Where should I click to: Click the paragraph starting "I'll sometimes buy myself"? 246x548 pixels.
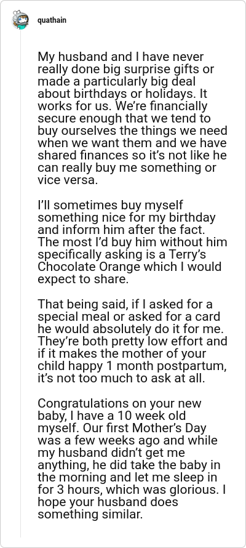pyautogui.click(x=132, y=242)
